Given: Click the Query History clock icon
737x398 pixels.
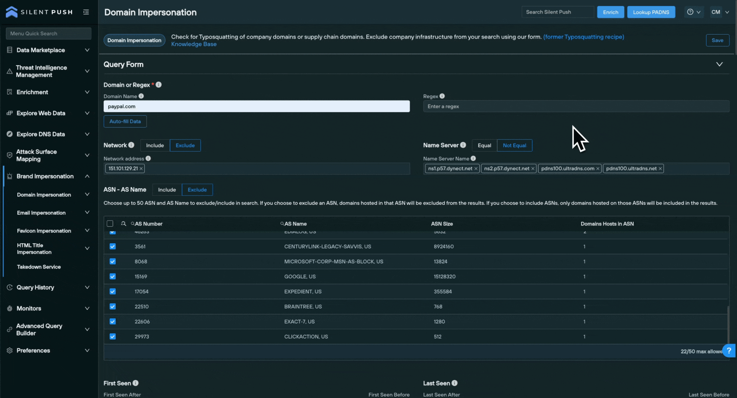Looking at the screenshot, I should point(10,287).
